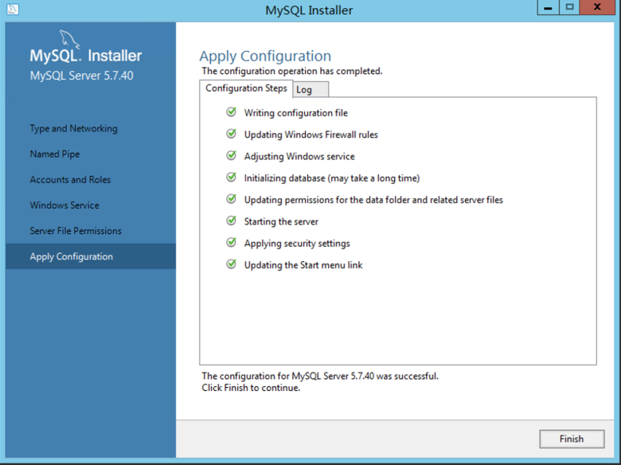Image resolution: width=621 pixels, height=465 pixels.
Task: Select Accounts and Roles in sidebar
Action: pos(70,179)
